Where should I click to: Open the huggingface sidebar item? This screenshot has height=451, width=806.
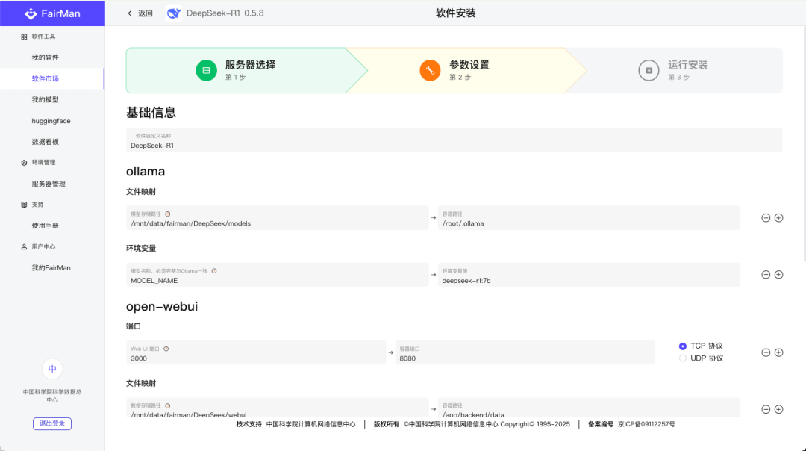click(52, 121)
